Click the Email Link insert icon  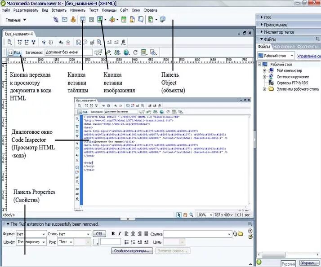pyautogui.click(x=64, y=20)
